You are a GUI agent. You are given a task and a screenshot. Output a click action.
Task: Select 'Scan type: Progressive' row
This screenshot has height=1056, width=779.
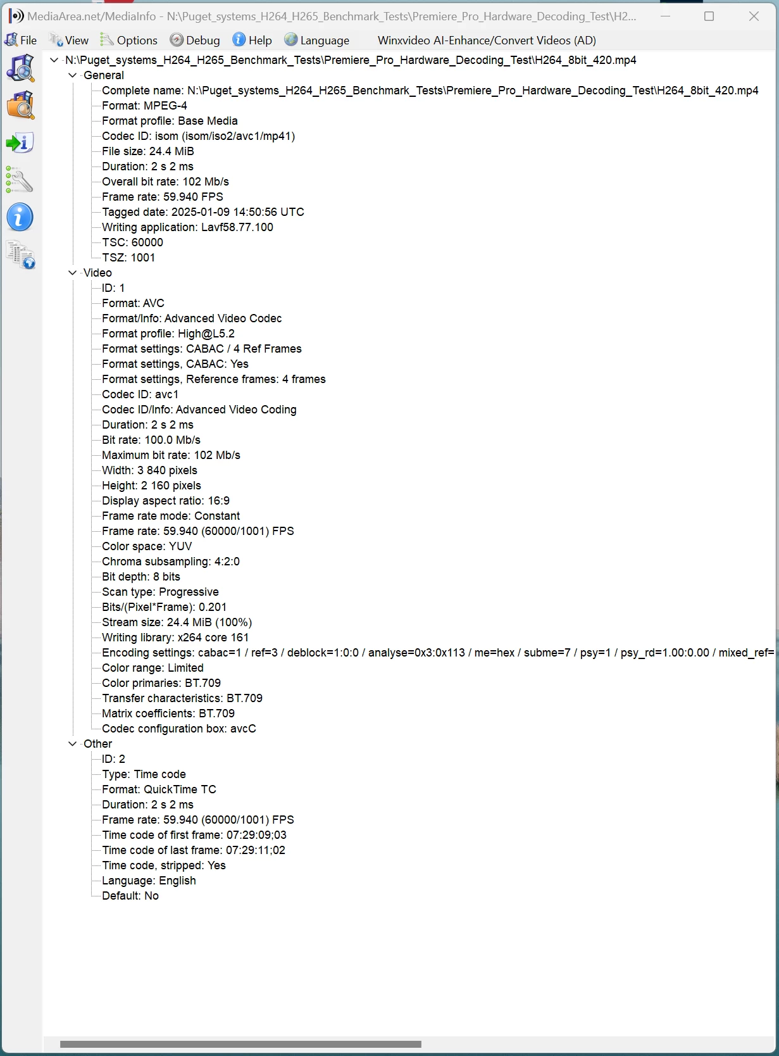pyautogui.click(x=160, y=592)
